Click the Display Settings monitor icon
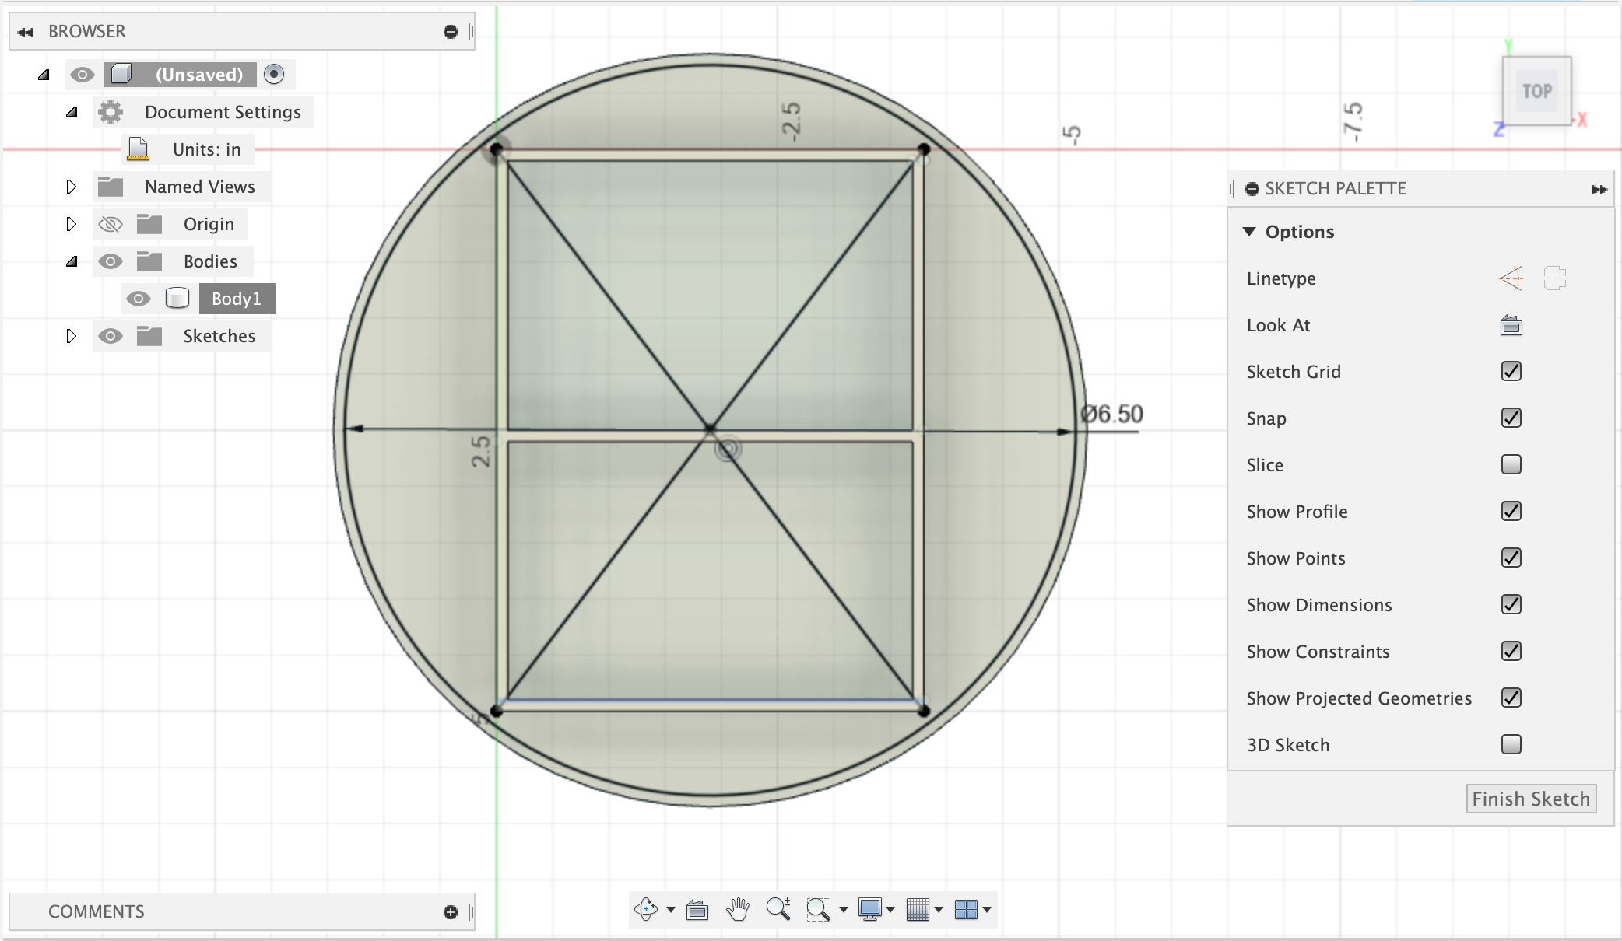This screenshot has height=941, width=1622. point(869,909)
